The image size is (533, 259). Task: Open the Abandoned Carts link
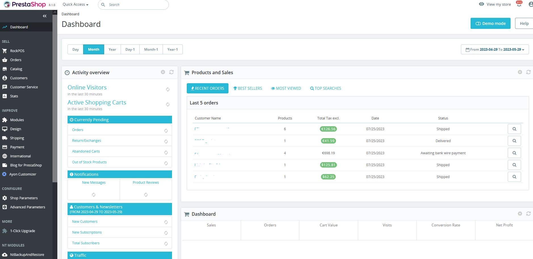pos(86,151)
